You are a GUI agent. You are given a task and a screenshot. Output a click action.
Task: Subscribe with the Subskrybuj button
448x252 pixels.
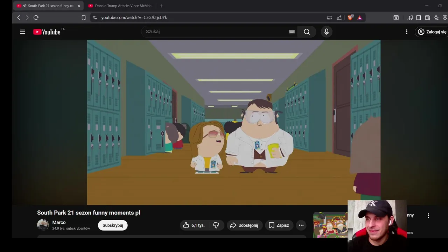(x=113, y=225)
